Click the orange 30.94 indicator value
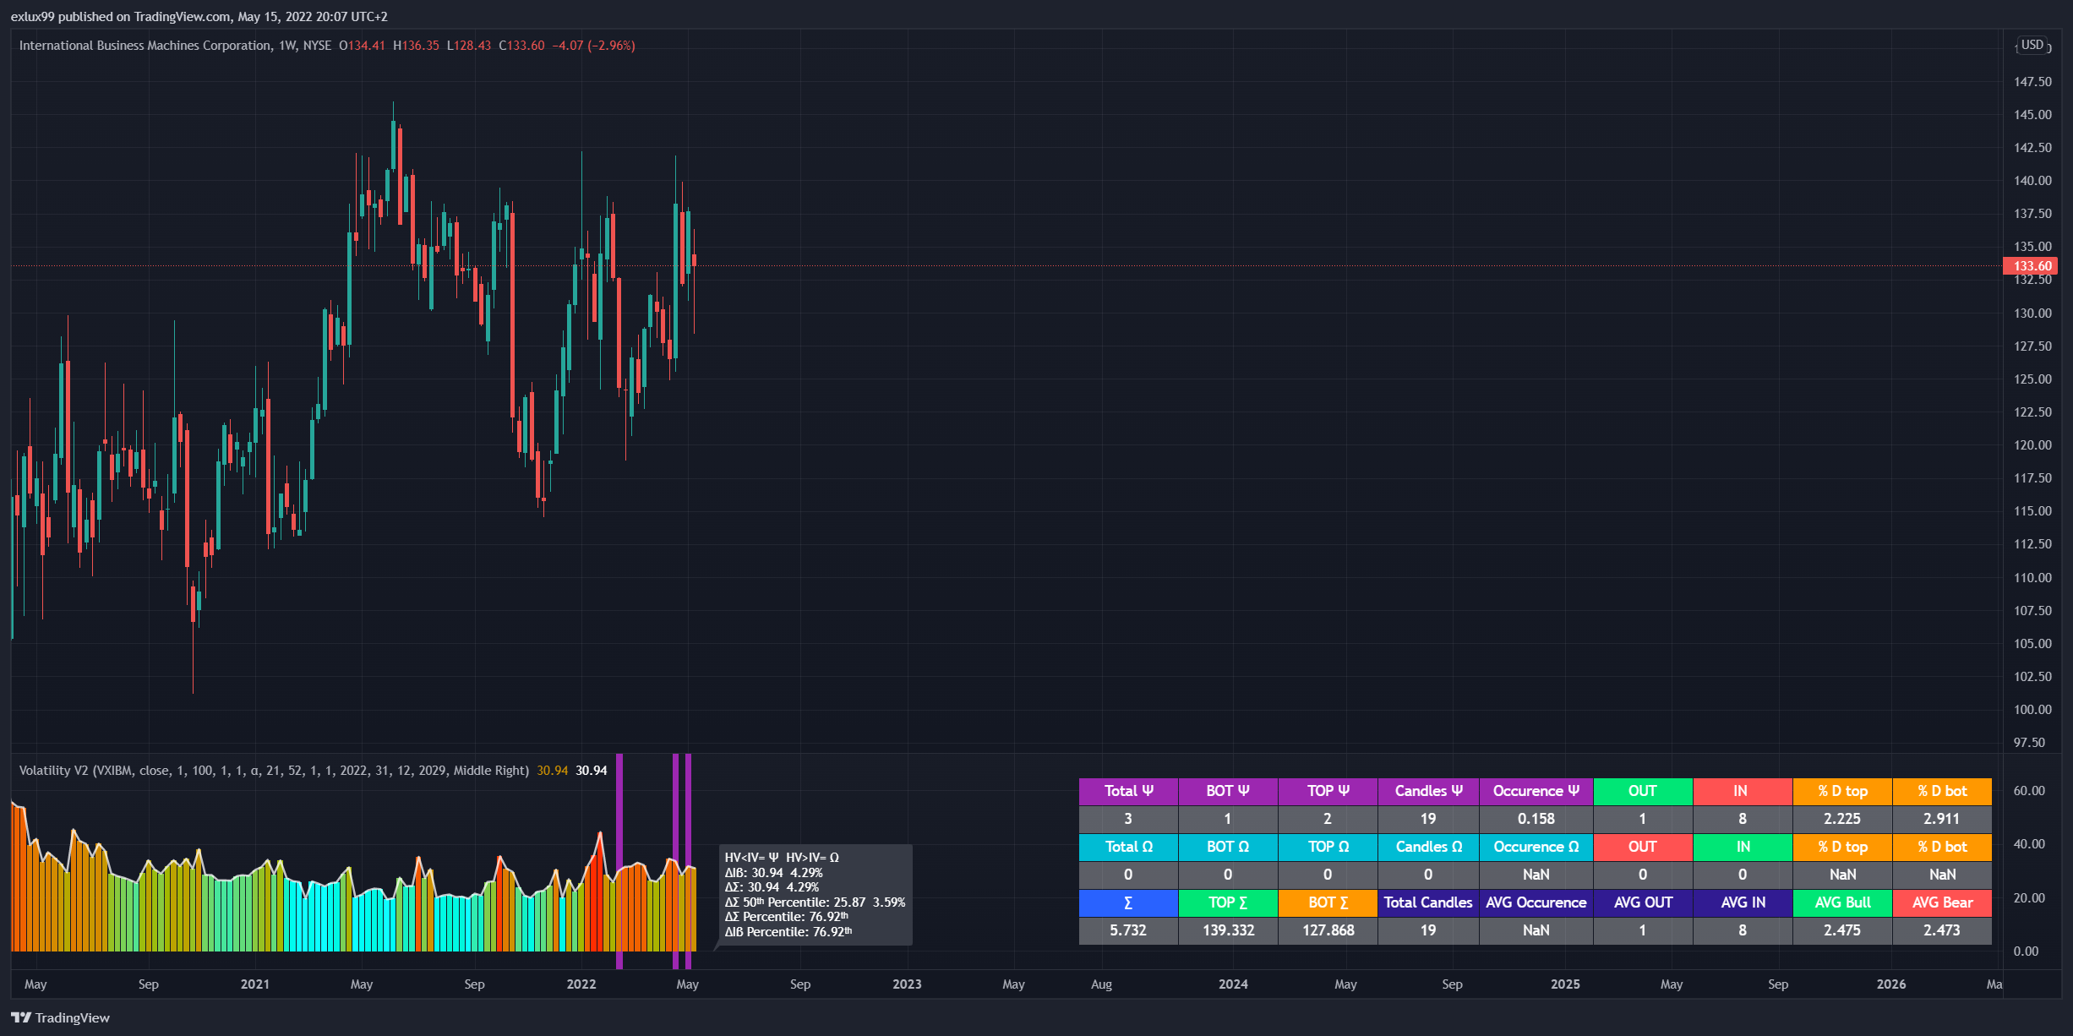The width and height of the screenshot is (2073, 1036). pyautogui.click(x=553, y=771)
